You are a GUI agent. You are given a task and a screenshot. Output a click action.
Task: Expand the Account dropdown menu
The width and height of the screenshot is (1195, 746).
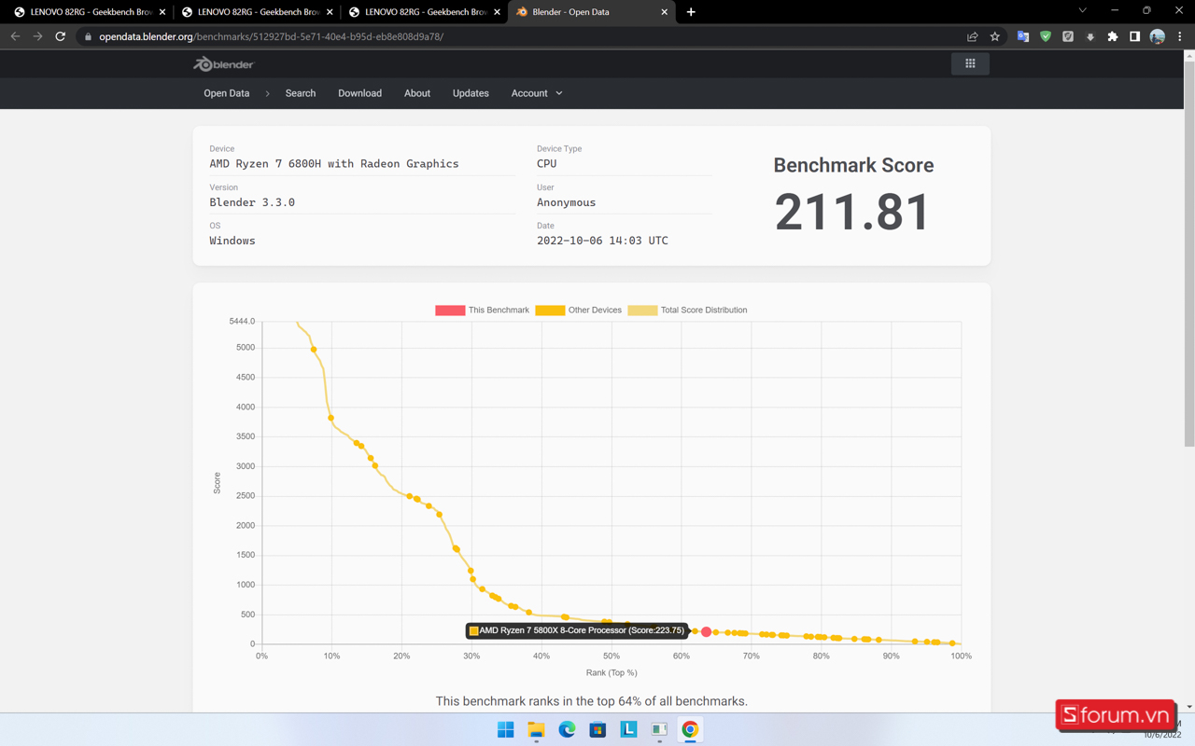[537, 93]
